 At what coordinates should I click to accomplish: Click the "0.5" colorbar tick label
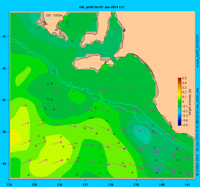184,78
